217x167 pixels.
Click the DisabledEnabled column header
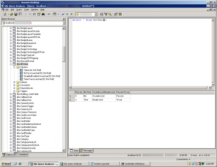(103, 92)
